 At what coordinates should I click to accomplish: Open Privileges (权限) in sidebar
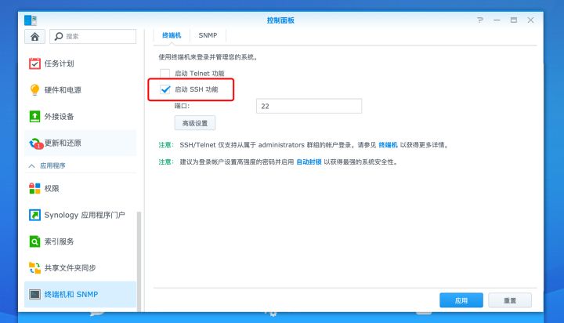click(x=51, y=188)
